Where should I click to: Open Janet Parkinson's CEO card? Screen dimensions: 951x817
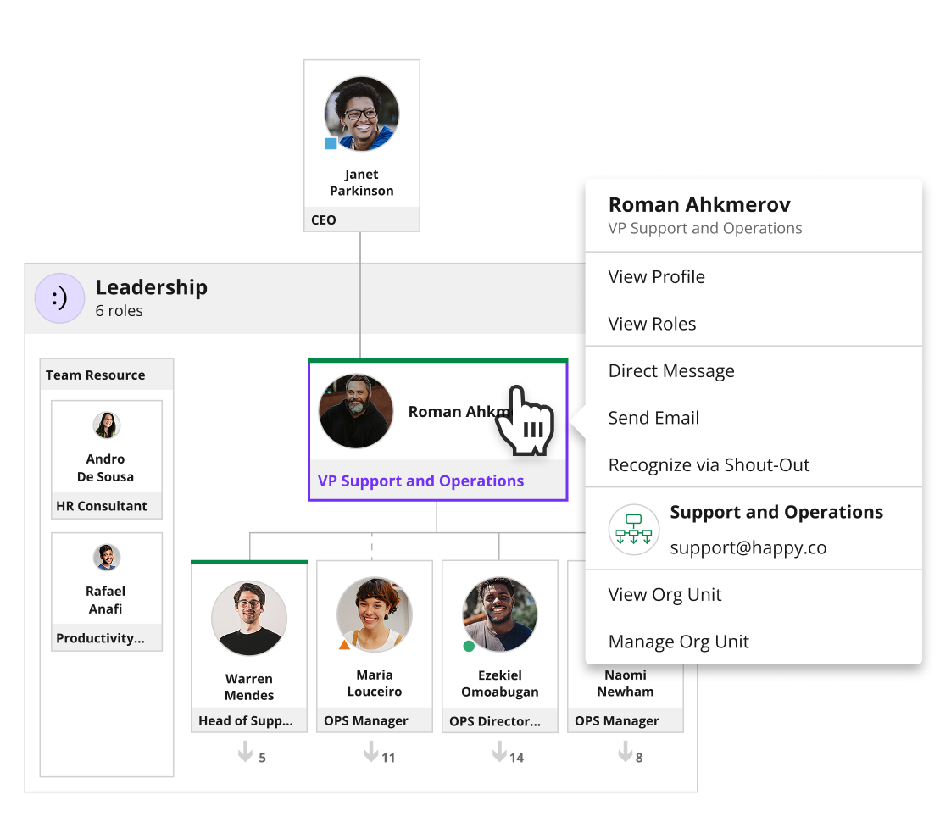tap(362, 182)
